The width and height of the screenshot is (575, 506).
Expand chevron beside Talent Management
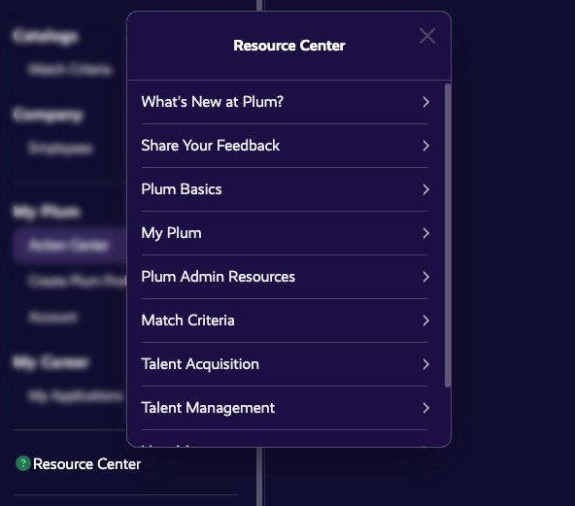425,407
